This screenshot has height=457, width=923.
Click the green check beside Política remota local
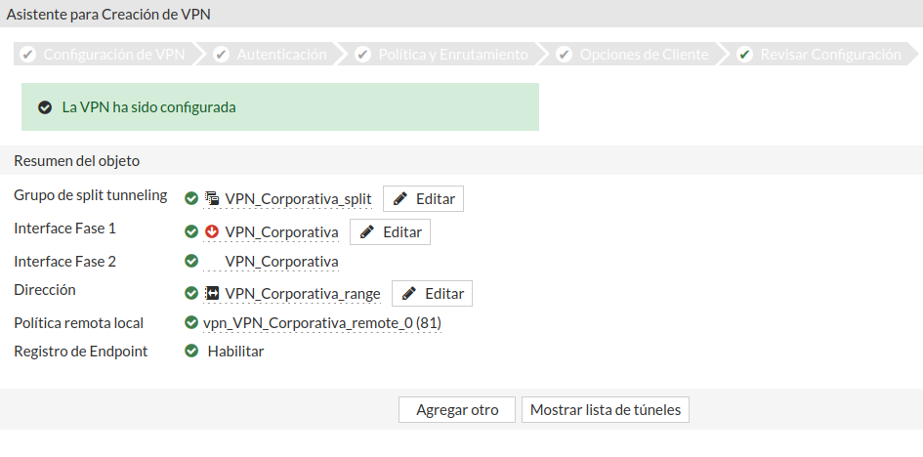point(191,322)
